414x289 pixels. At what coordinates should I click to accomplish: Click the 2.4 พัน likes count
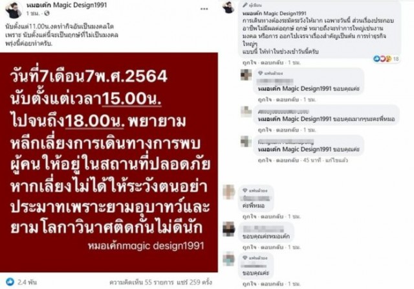pyautogui.click(x=27, y=282)
